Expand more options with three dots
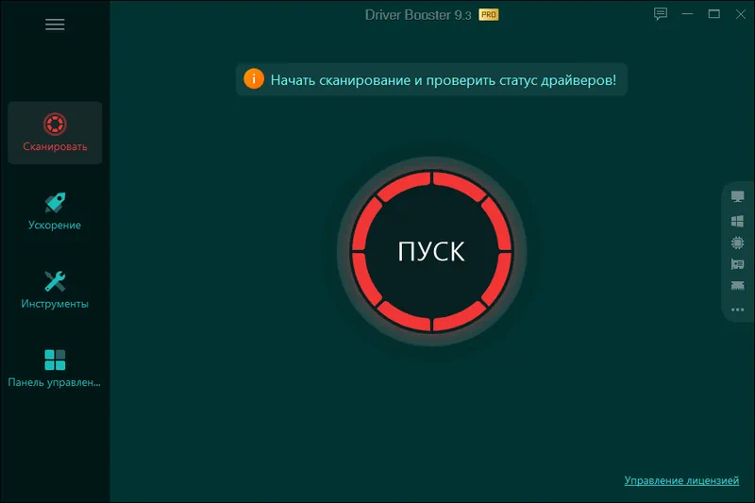Image resolution: width=755 pixels, height=503 pixels. coord(737,310)
